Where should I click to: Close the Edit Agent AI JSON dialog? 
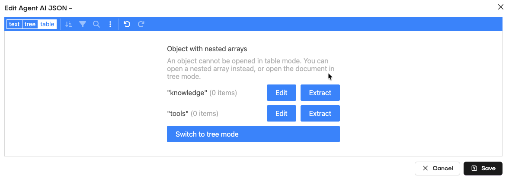[501, 7]
